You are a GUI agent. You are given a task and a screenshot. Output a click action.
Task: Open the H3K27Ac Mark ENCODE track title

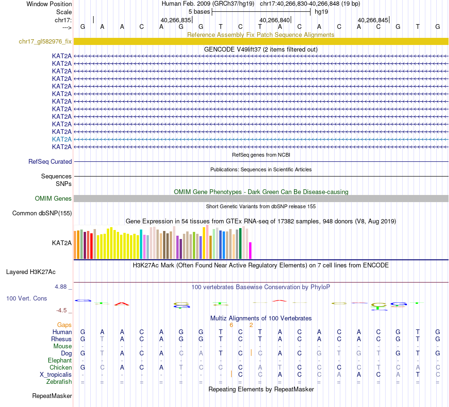point(261,265)
